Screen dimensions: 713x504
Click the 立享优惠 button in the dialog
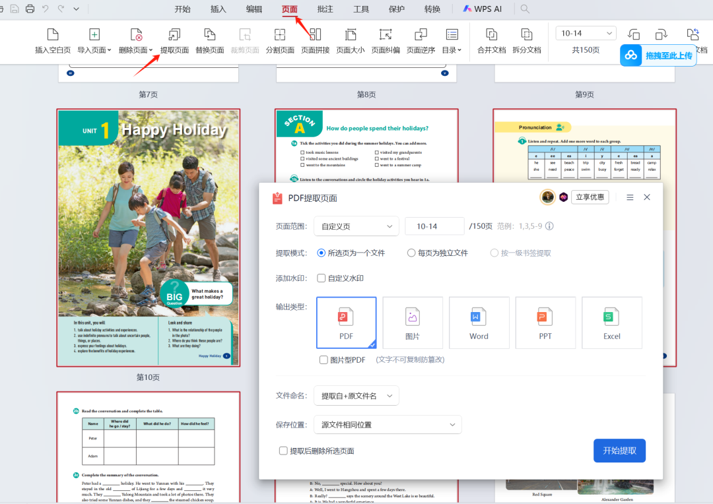pyautogui.click(x=590, y=197)
